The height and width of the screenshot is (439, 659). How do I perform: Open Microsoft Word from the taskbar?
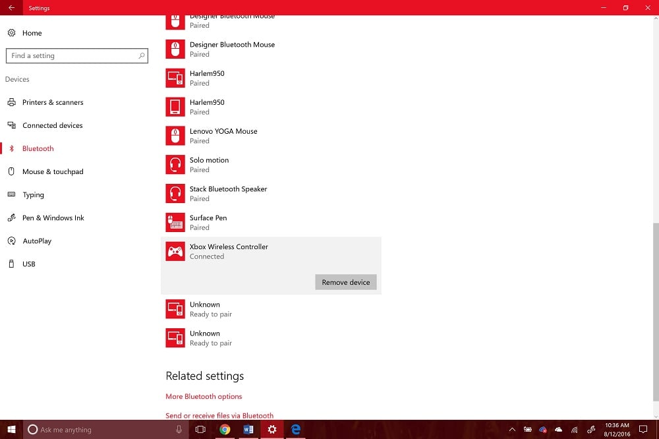click(248, 429)
